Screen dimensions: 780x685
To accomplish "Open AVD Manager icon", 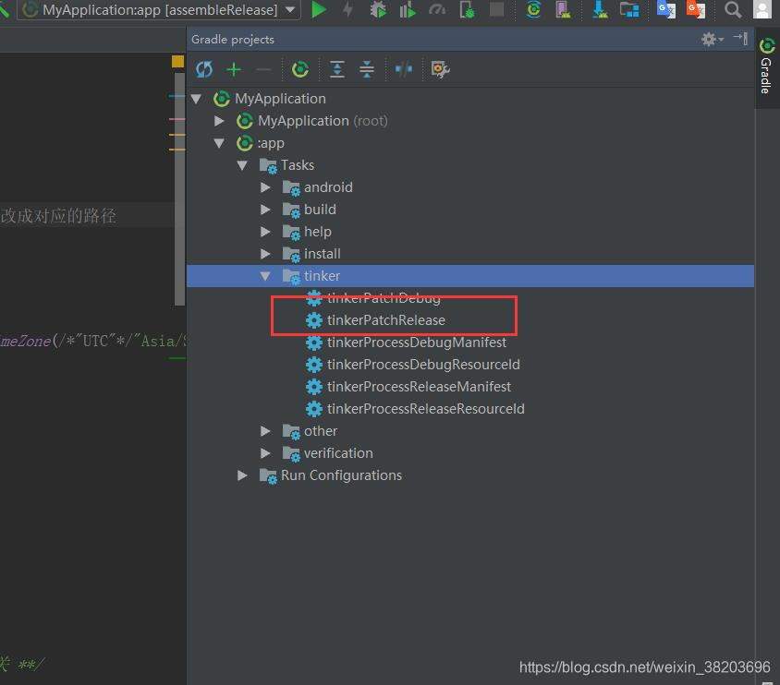I will click(563, 9).
